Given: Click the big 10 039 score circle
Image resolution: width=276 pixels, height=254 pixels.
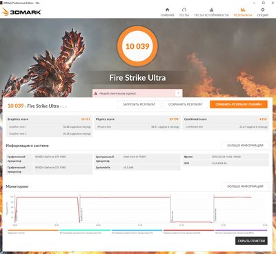Looking at the screenshot, I should [x=137, y=46].
